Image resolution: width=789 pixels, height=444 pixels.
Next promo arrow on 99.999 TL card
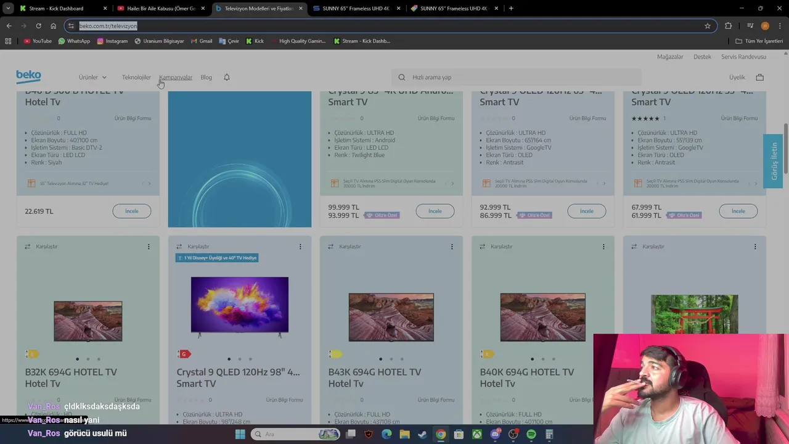tap(452, 183)
